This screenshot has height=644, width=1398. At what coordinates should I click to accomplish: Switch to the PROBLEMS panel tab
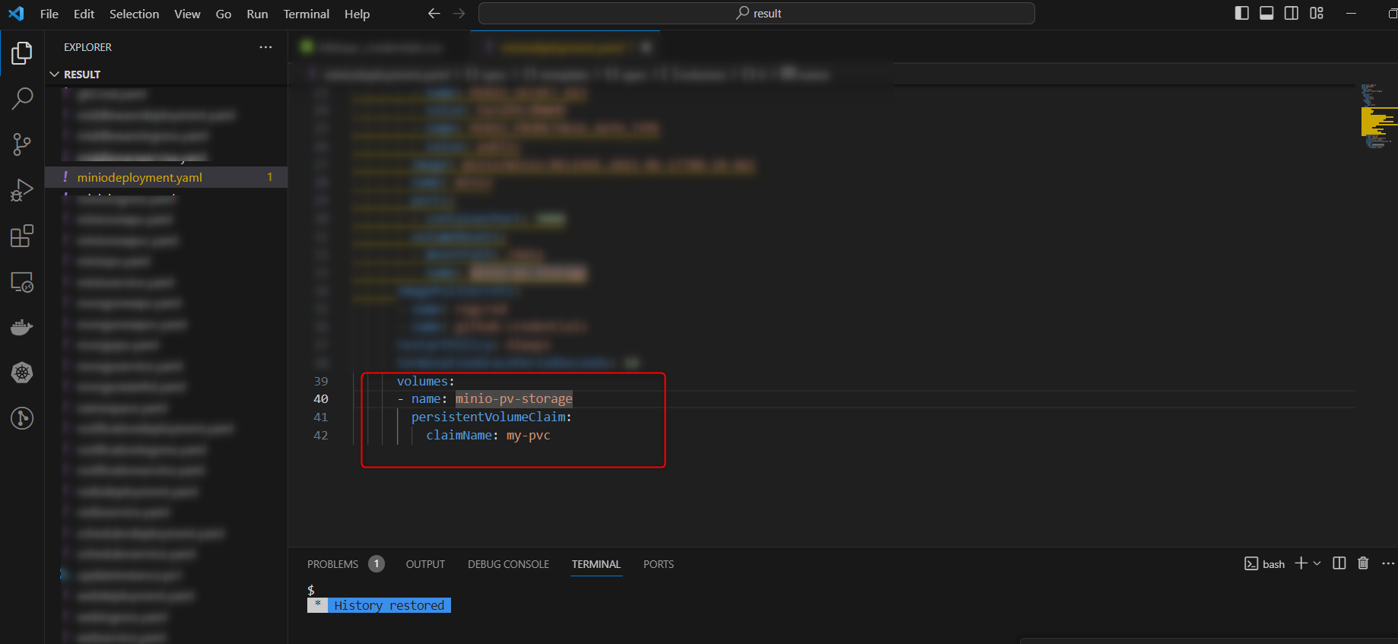332,564
